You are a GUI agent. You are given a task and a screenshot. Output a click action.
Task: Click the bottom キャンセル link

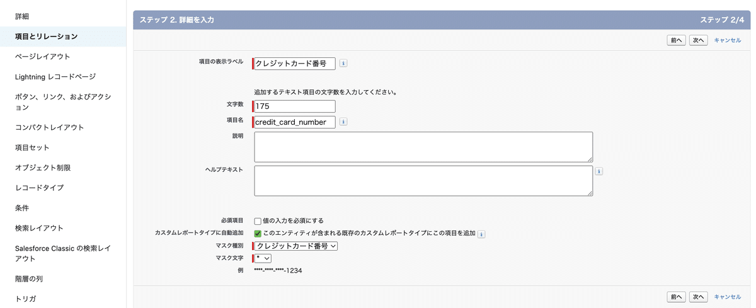(727, 296)
